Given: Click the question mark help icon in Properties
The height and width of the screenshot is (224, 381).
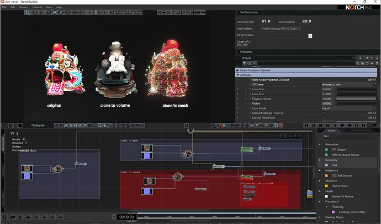Looking at the screenshot, I should click(377, 63).
